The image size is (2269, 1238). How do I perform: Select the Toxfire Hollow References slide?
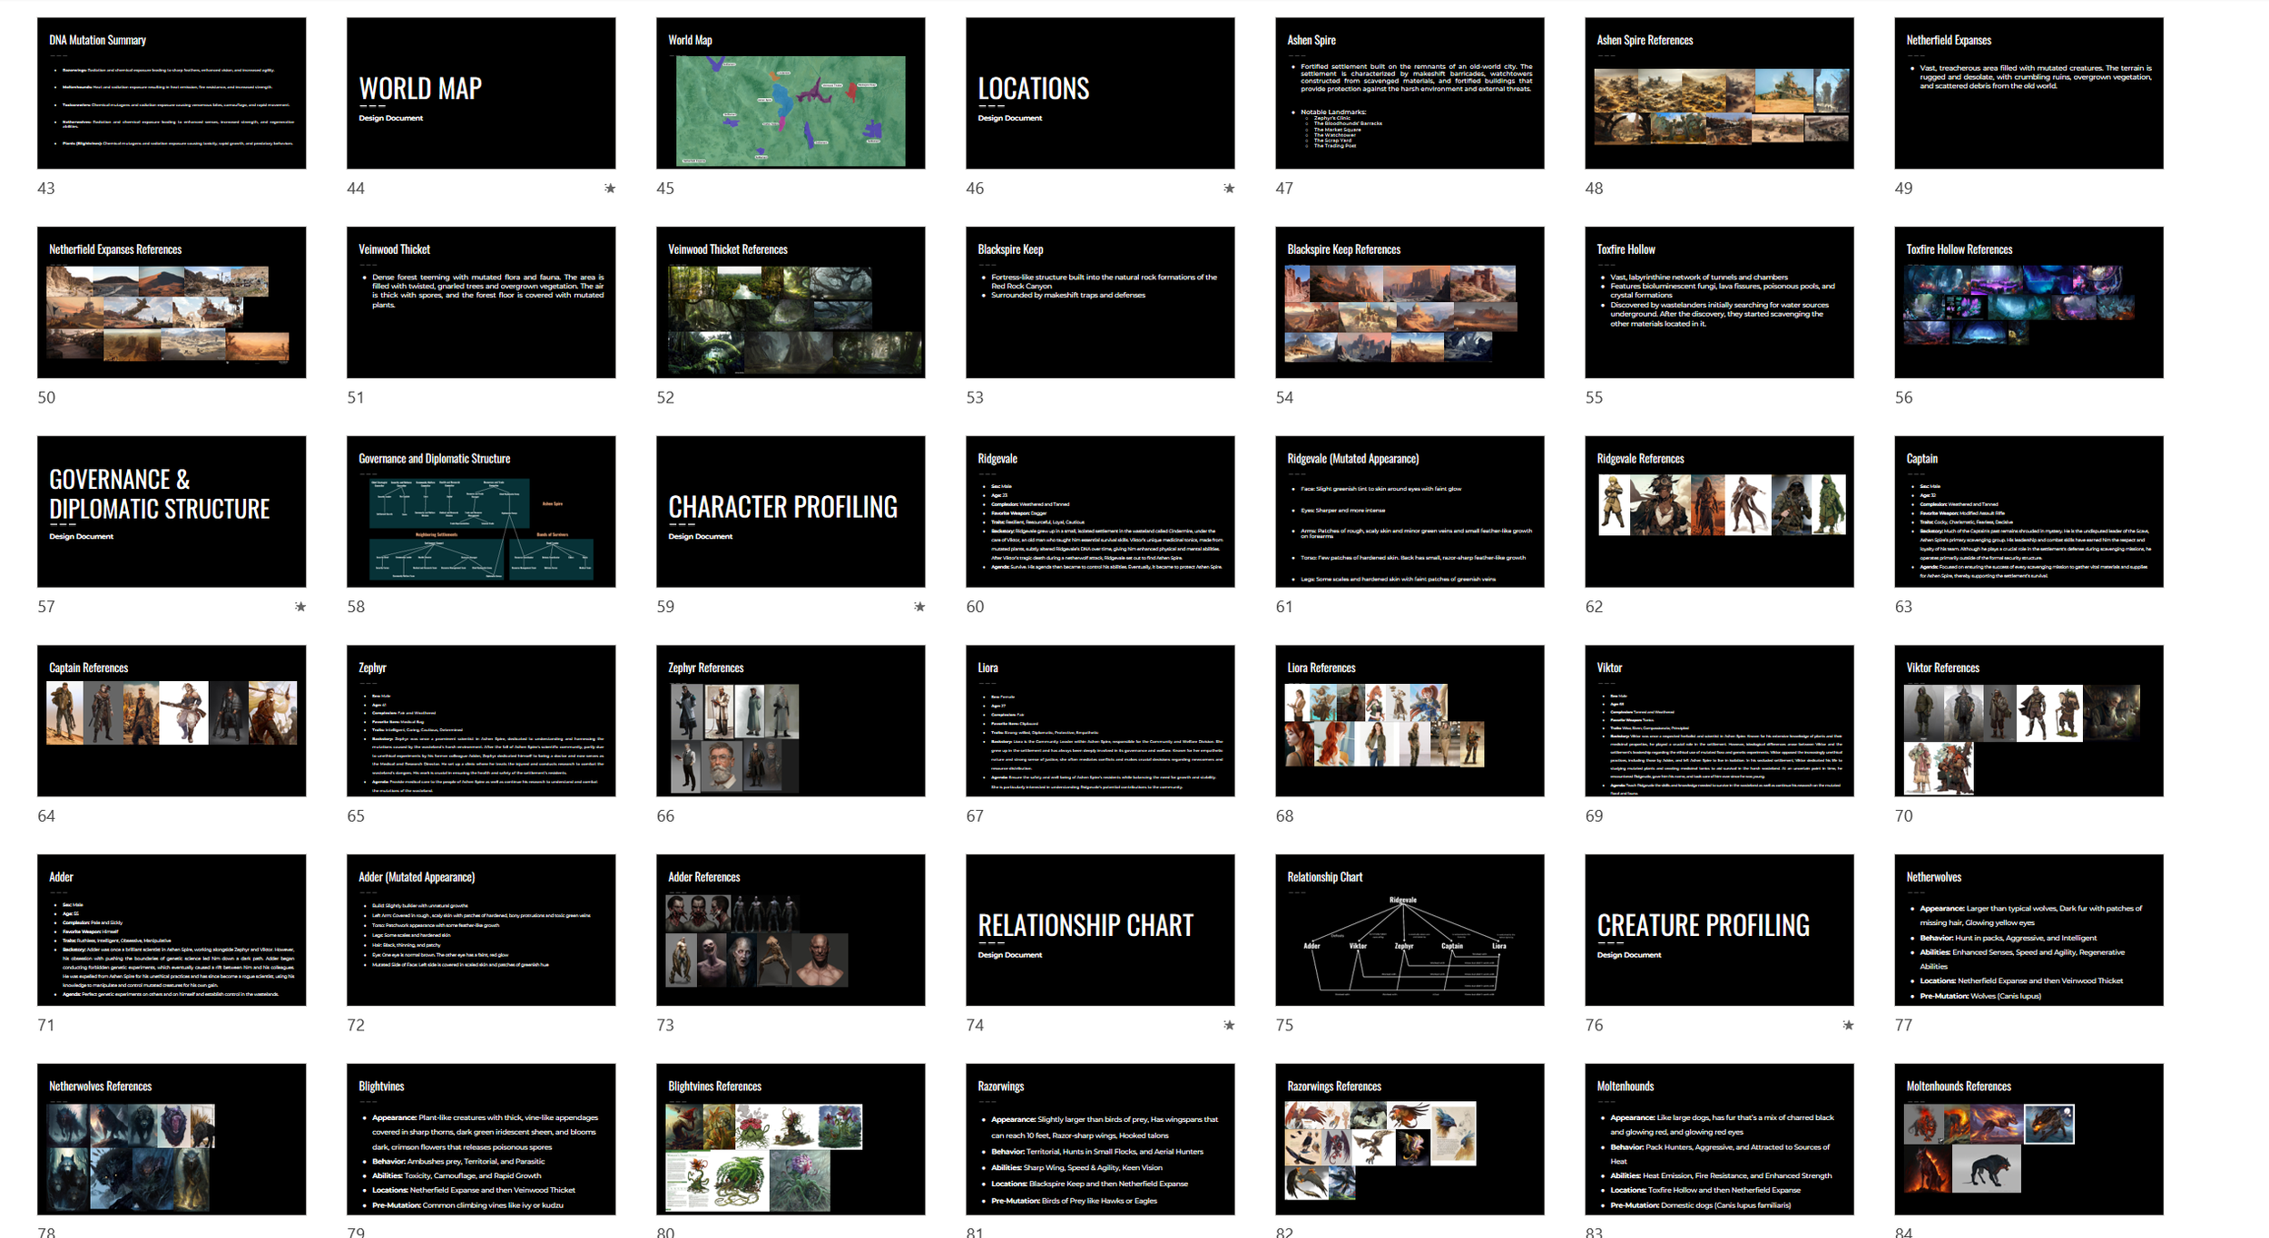(x=2028, y=302)
